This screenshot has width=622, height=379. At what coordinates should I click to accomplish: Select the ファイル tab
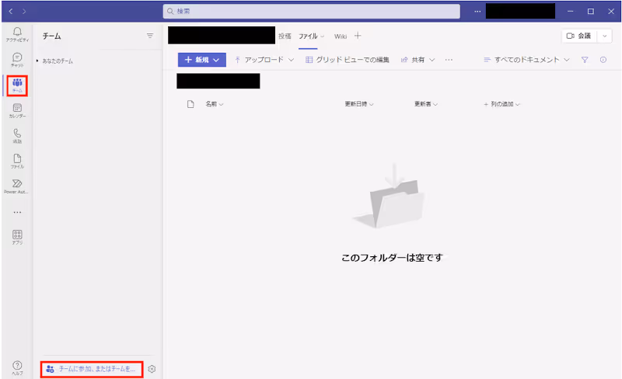pos(308,36)
